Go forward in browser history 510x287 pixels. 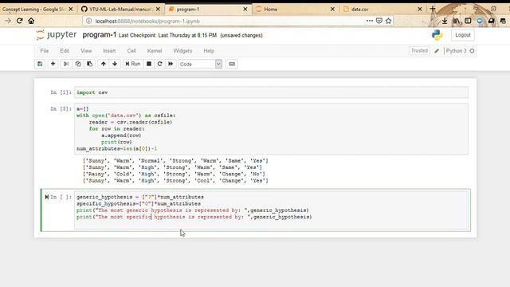[x=8, y=21]
